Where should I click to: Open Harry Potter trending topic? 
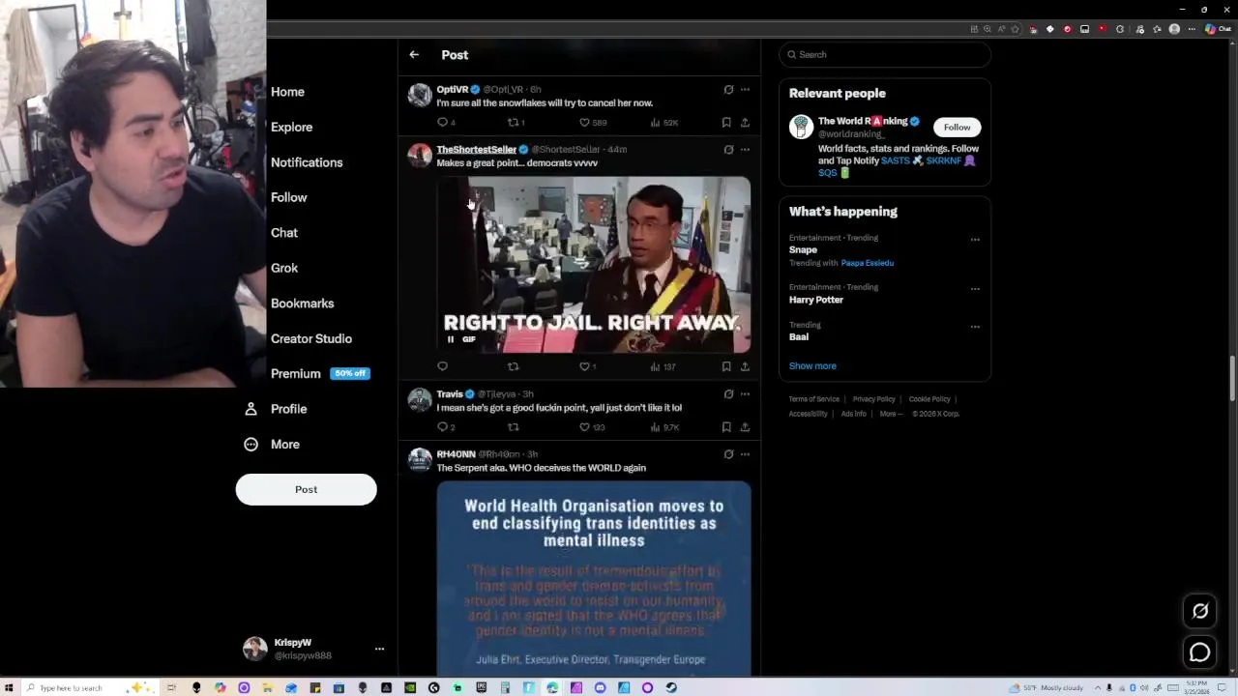816,300
